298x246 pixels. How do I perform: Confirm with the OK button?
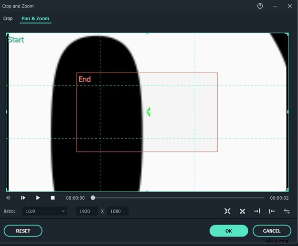pos(229,231)
